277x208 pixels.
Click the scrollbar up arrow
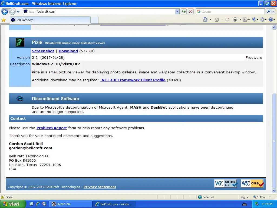[x=274, y=27]
